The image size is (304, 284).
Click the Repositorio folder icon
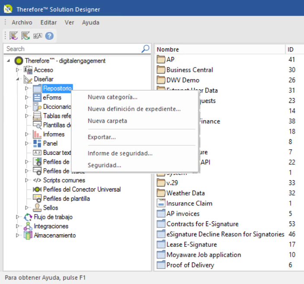(x=37, y=88)
